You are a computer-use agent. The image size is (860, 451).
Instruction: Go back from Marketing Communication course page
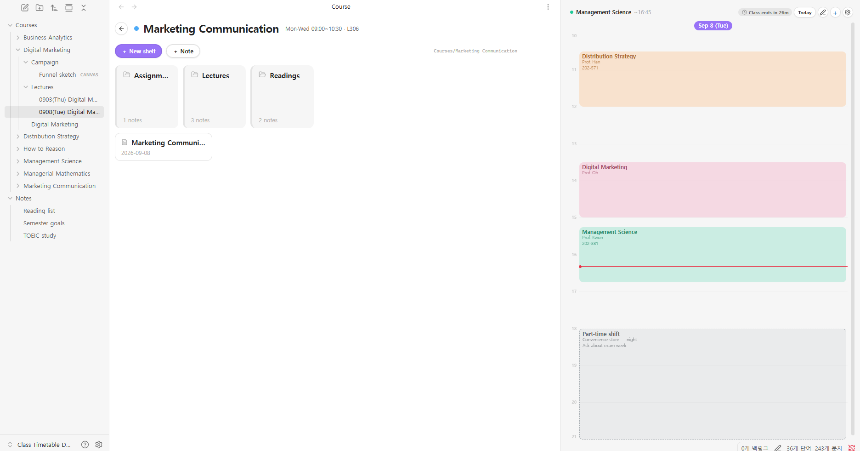click(121, 29)
